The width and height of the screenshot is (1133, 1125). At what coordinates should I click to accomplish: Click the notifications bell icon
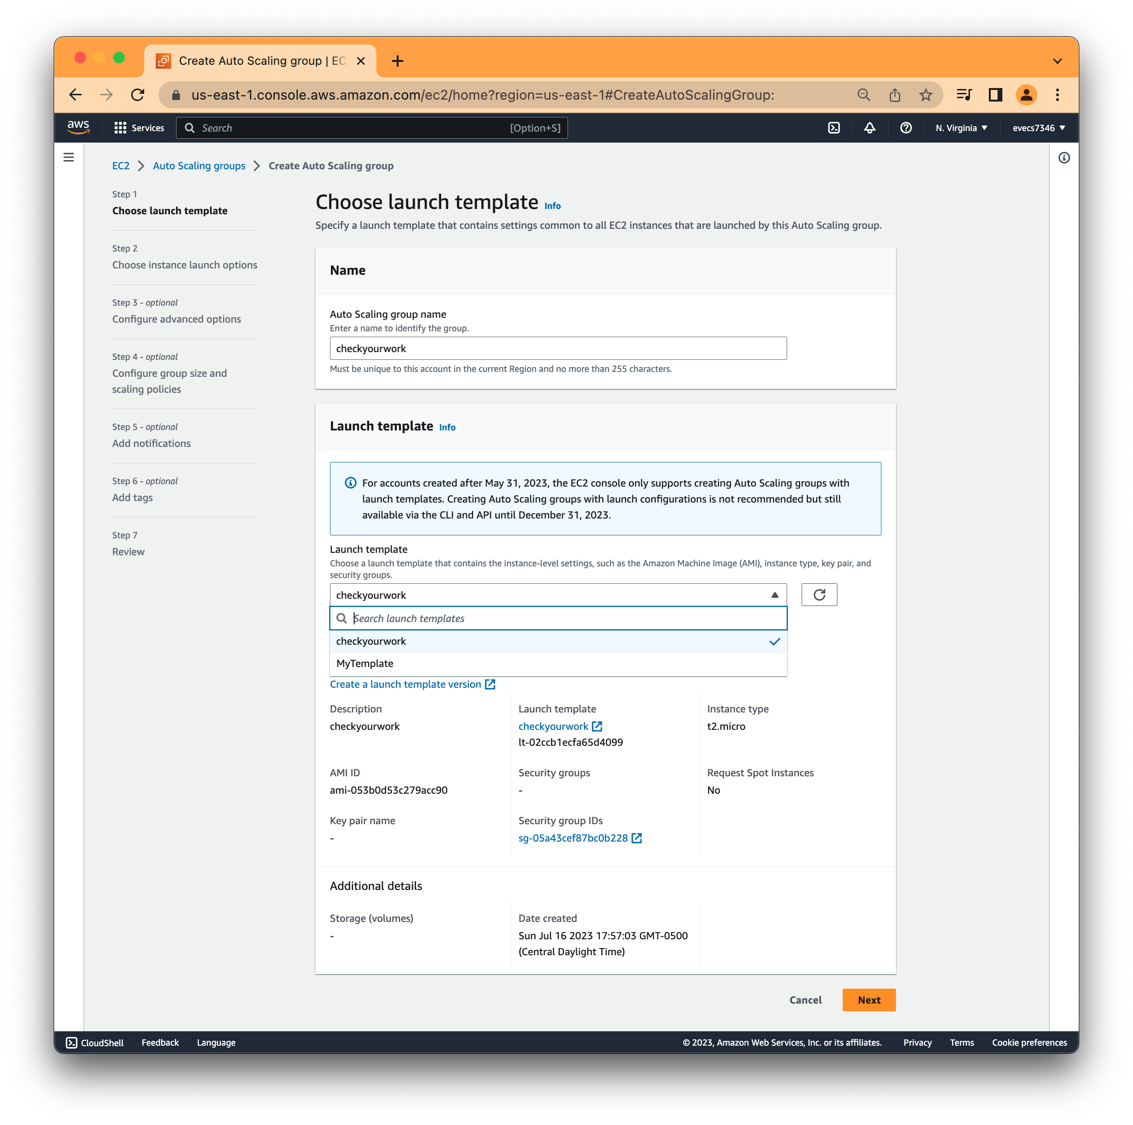tap(871, 128)
